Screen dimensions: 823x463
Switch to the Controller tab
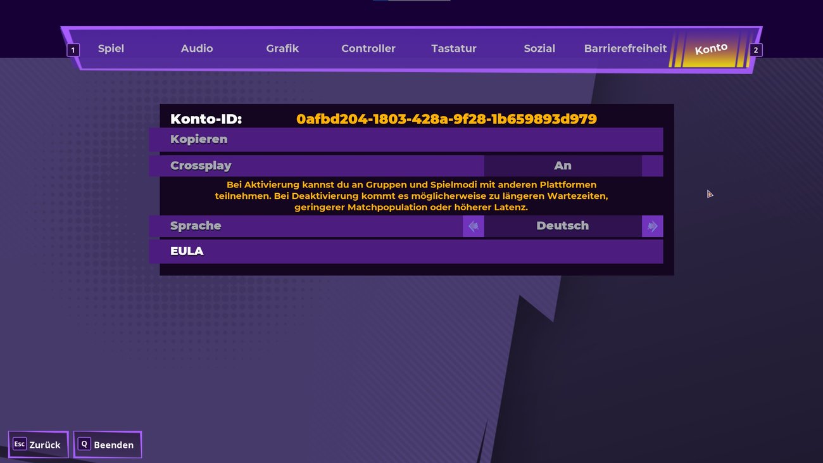pos(368,48)
